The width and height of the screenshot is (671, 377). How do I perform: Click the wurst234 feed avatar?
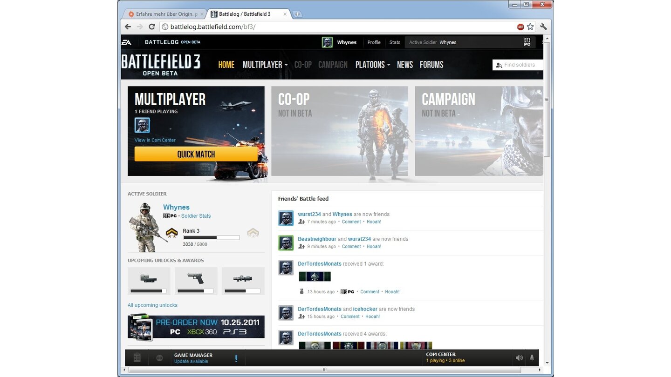[286, 218]
